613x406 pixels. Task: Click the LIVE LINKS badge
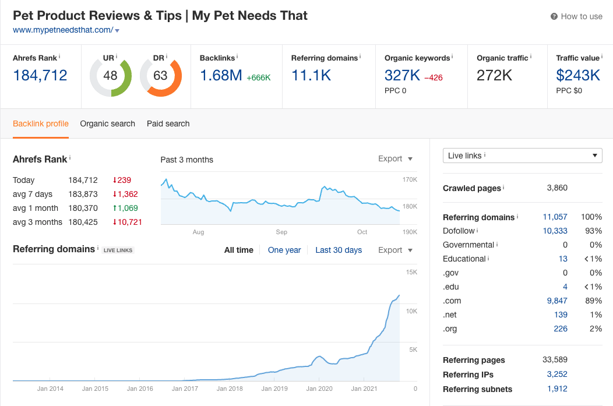click(x=118, y=250)
